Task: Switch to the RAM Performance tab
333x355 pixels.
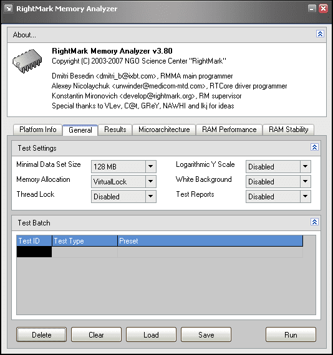Action: (x=229, y=130)
